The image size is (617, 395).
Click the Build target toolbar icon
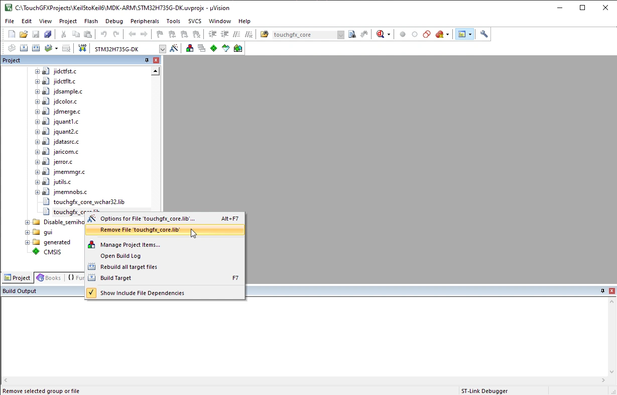(24, 48)
